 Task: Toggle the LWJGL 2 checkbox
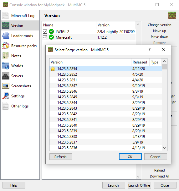(x=45, y=31)
